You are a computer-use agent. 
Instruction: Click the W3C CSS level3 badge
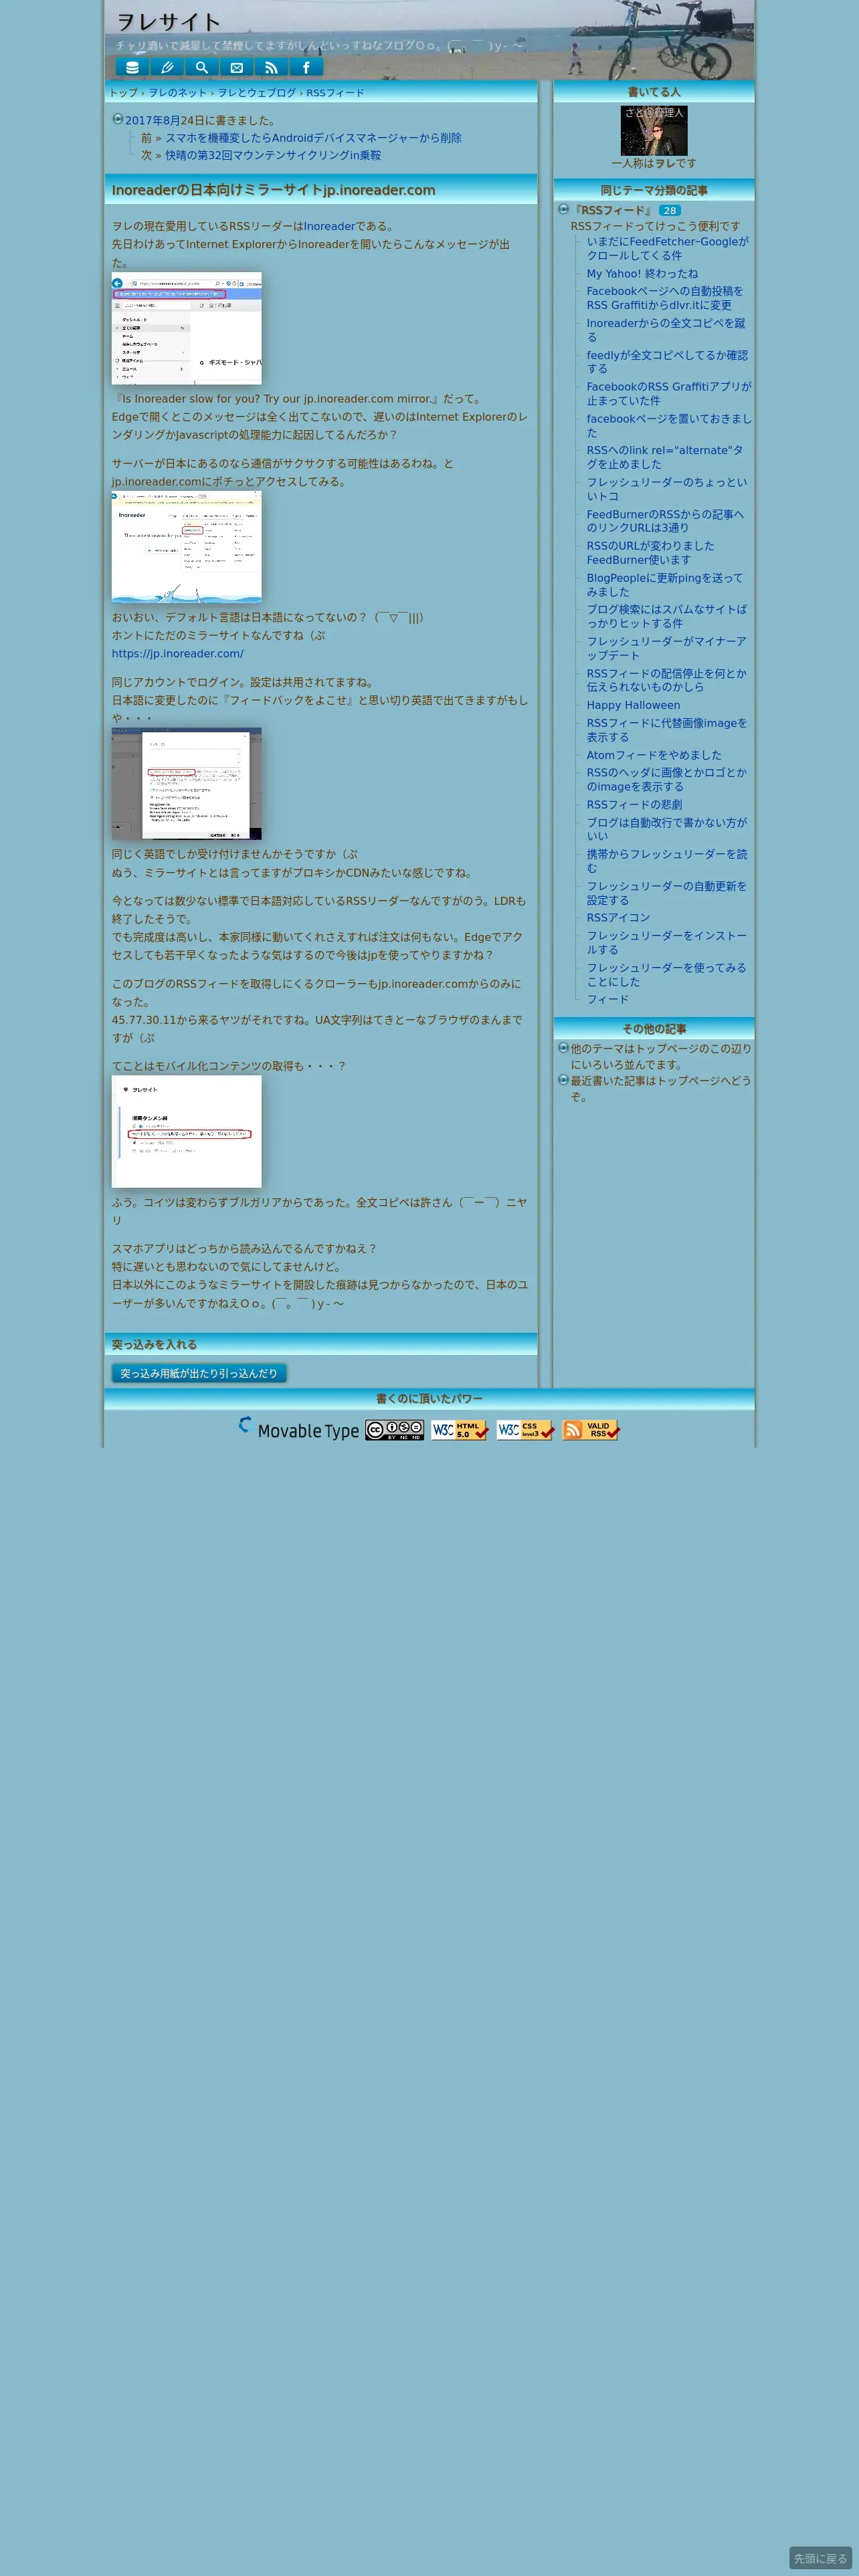[526, 1430]
